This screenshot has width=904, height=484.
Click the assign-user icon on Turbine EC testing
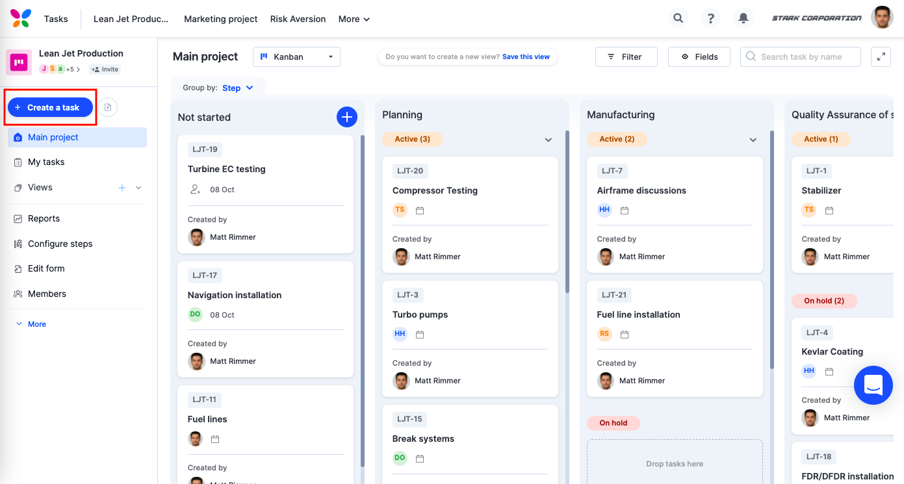[x=195, y=190]
